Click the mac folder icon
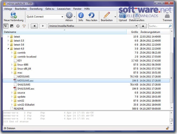 (15, 73)
